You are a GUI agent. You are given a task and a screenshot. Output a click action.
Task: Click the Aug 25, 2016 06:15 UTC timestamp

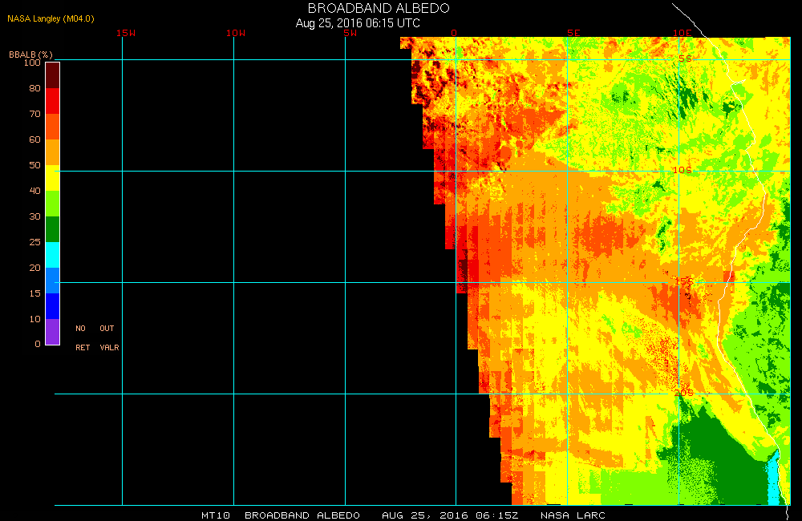(x=358, y=23)
